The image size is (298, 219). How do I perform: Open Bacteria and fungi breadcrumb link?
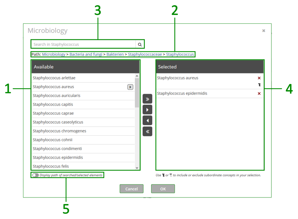[x=86, y=54]
